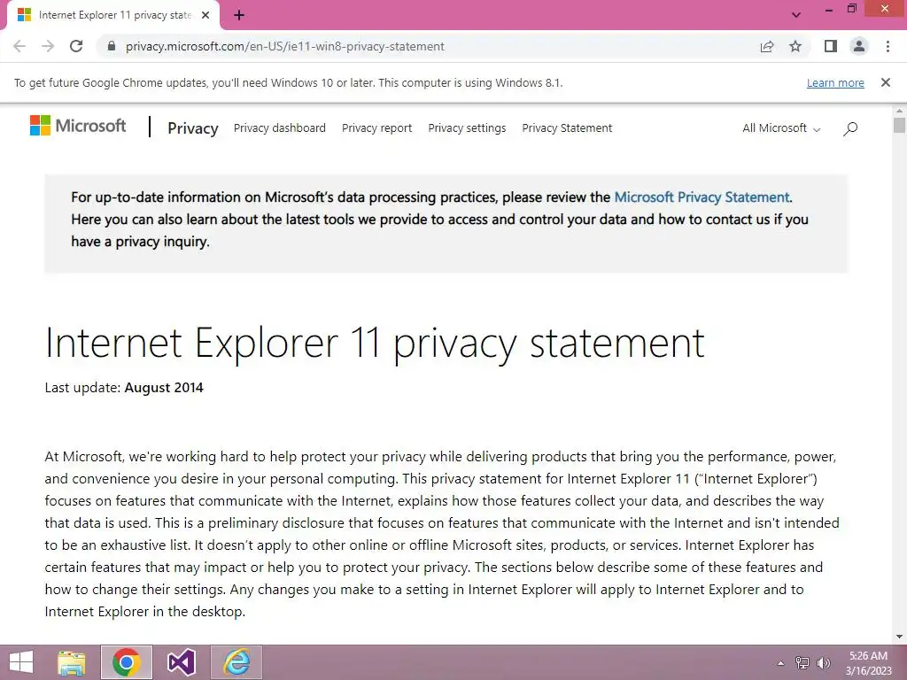The width and height of the screenshot is (907, 680).
Task: Select the Internet Explorer 11 privacy tab
Action: tap(114, 15)
